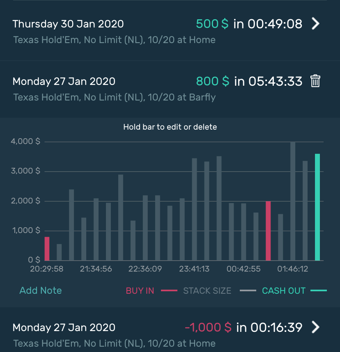340x352 pixels.
Task: Click the CASH OUT legend label
Action: pyautogui.click(x=284, y=291)
